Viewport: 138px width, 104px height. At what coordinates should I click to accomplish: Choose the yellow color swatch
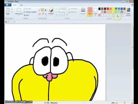[113, 9]
